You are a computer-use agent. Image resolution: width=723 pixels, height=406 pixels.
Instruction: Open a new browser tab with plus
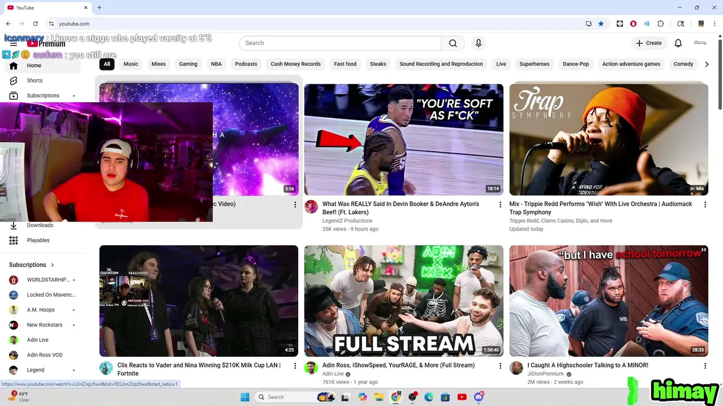[x=99, y=7]
